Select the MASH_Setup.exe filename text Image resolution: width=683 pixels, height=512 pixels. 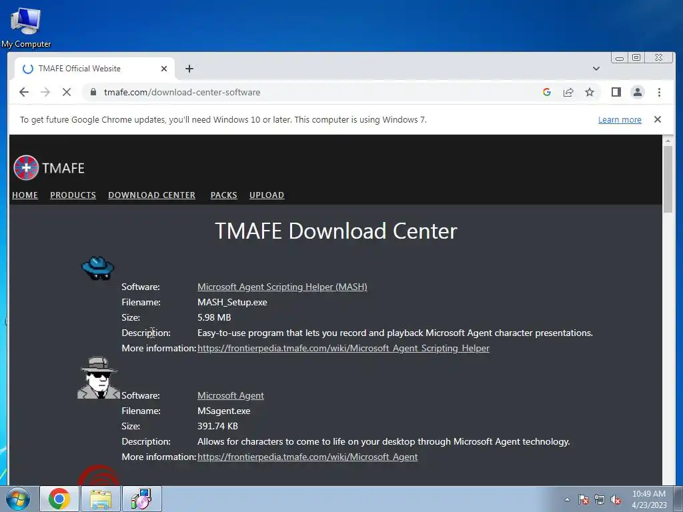(x=232, y=302)
